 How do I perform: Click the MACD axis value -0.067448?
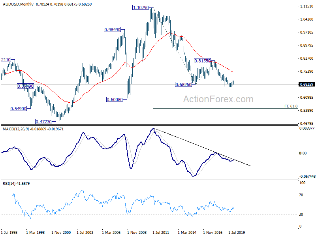(308, 176)
